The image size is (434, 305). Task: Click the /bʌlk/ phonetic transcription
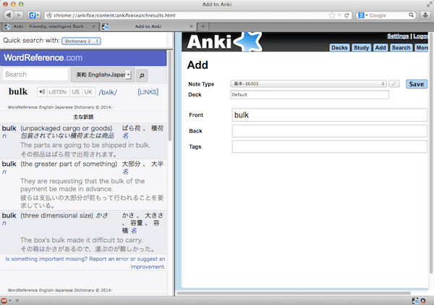pos(108,92)
